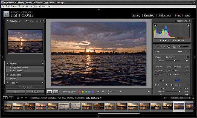
Task: Click the Paste button
Action: (35, 92)
